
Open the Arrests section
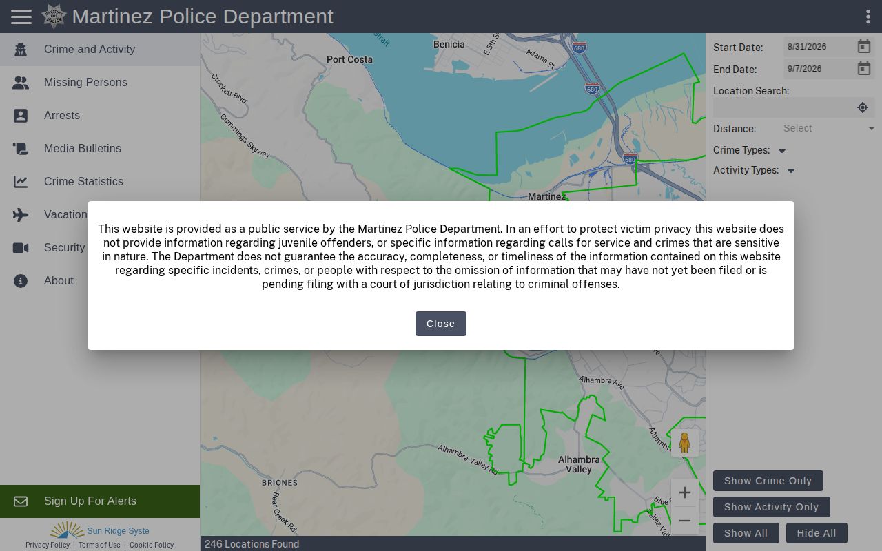click(100, 116)
